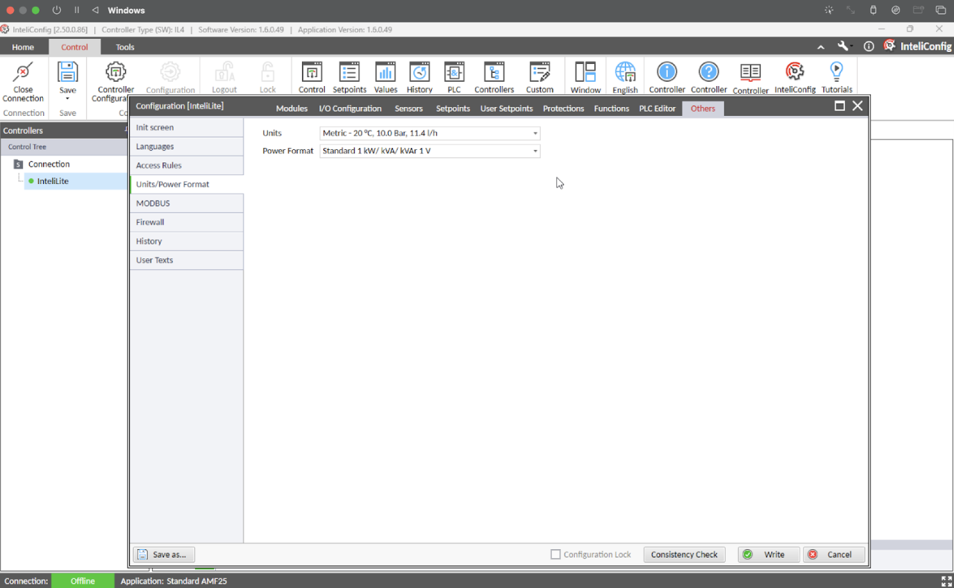Screen dimensions: 954x588
Task: Toggle the Configuration Lock checkbox
Action: click(555, 555)
